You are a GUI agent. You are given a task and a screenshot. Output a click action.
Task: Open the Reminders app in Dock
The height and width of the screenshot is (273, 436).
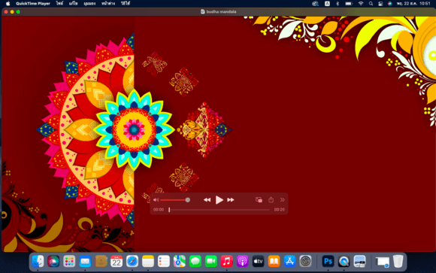click(x=164, y=261)
